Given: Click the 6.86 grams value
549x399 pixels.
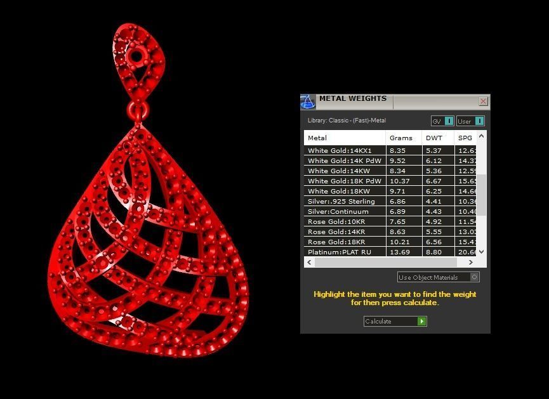Looking at the screenshot, I should coord(397,201).
